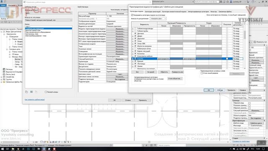Screen dimensions: 268x151
Task: Click Изменить for 'Секущий диапазон' parameter
Action: point(119,59)
